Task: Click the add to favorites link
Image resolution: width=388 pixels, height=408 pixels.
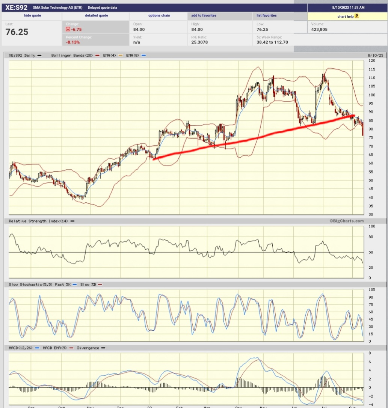Action: click(203, 15)
